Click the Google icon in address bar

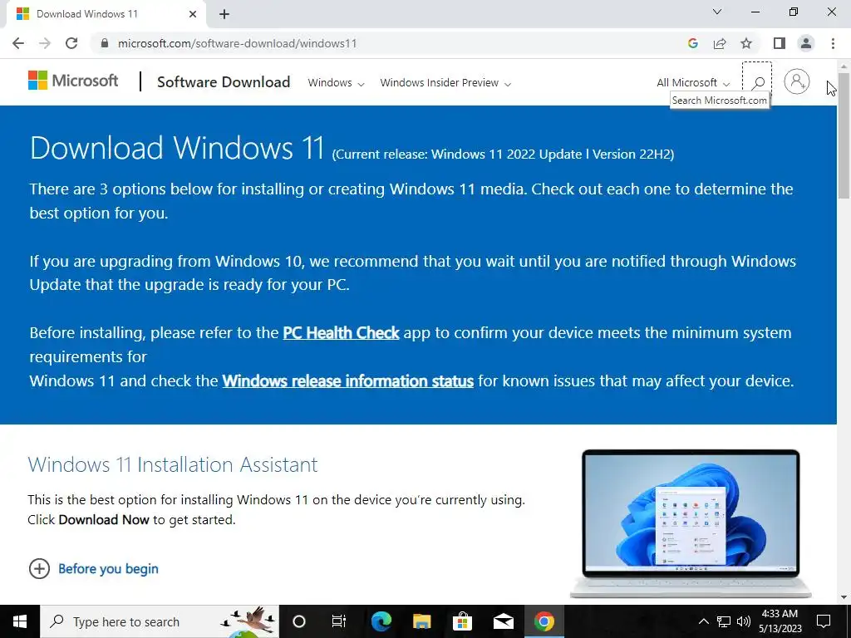point(692,43)
